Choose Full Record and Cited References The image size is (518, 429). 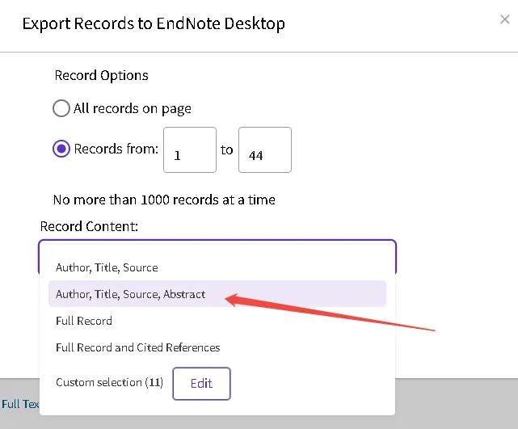click(x=217, y=347)
